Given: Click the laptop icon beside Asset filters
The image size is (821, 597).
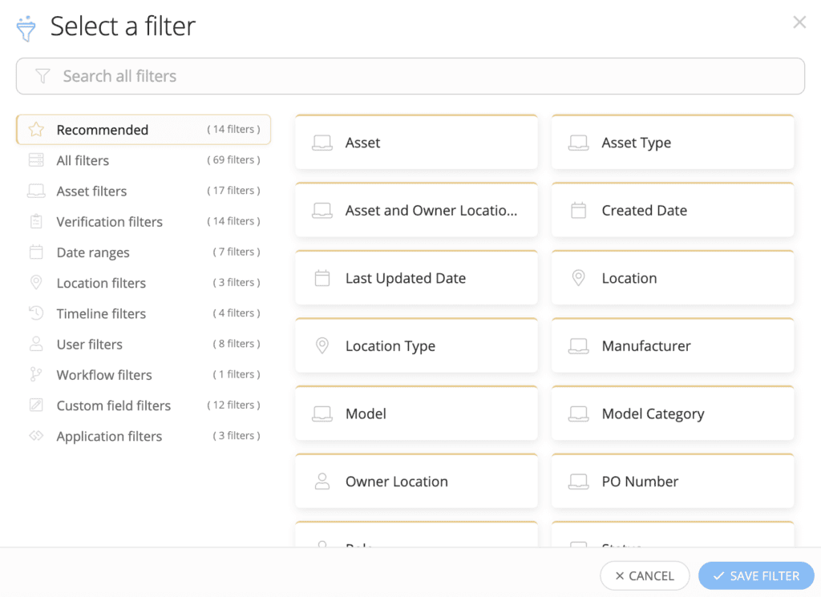Looking at the screenshot, I should coord(36,191).
